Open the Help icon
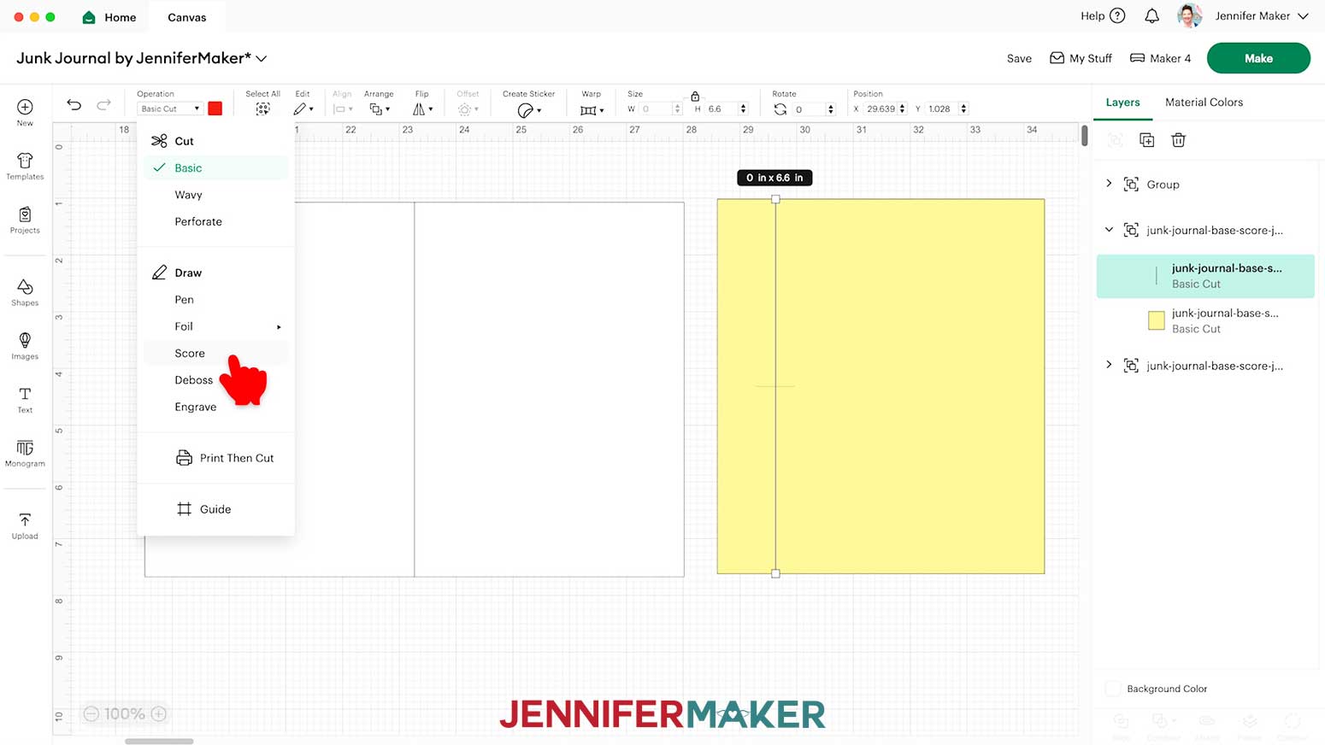The image size is (1325, 745). pos(1117,15)
